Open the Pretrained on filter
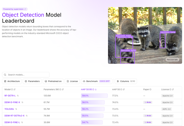This screenshot has width=184, height=126. pyautogui.click(x=53, y=81)
